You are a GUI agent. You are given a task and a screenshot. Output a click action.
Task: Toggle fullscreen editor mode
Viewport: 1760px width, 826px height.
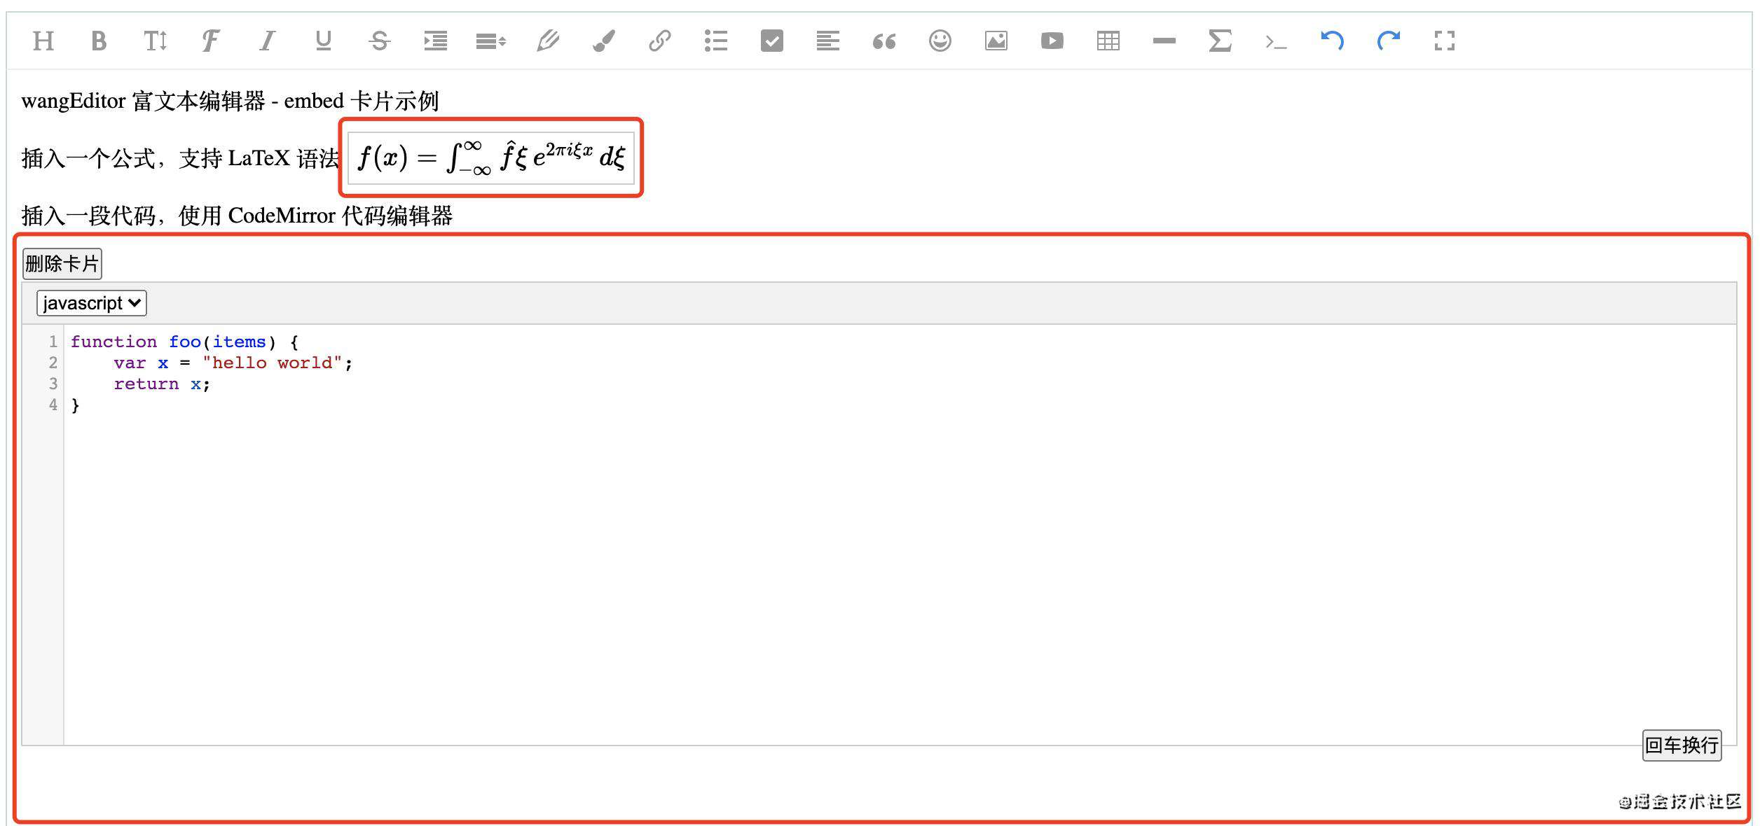click(1444, 41)
